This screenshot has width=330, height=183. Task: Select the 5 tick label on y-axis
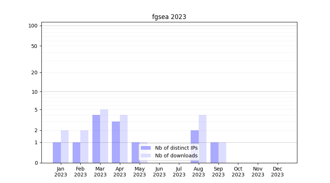point(36,110)
